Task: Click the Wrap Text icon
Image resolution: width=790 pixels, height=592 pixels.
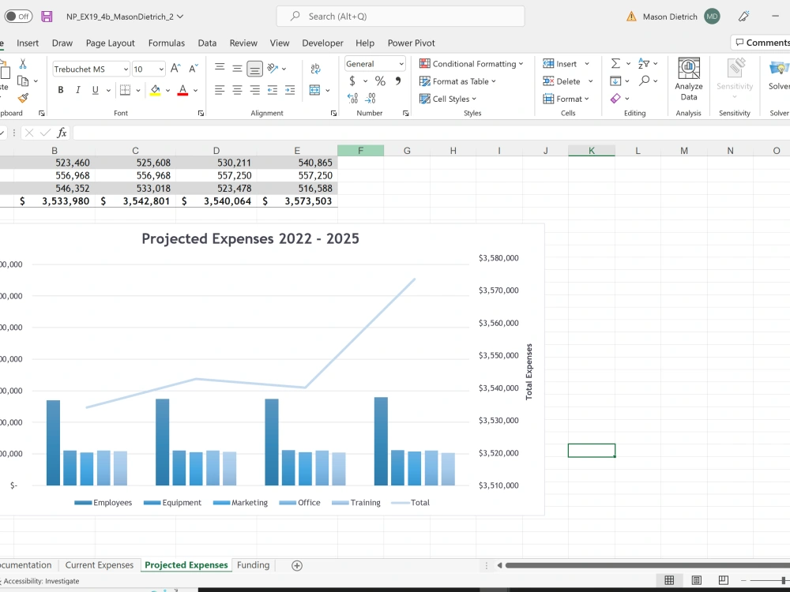Action: (315, 69)
